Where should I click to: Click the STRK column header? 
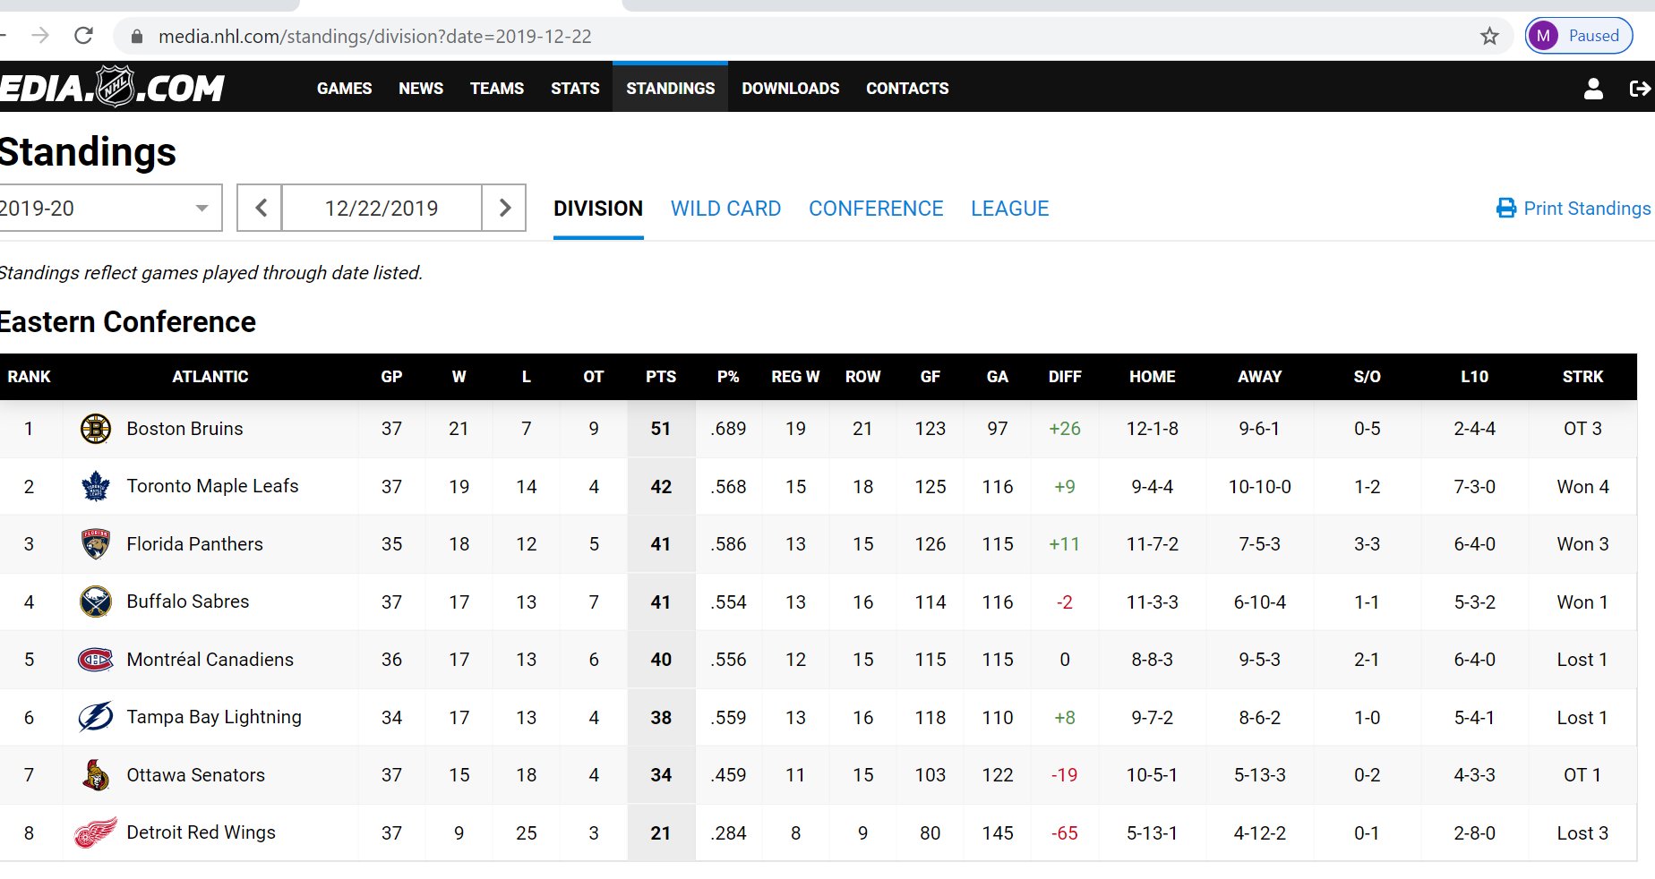point(1582,377)
